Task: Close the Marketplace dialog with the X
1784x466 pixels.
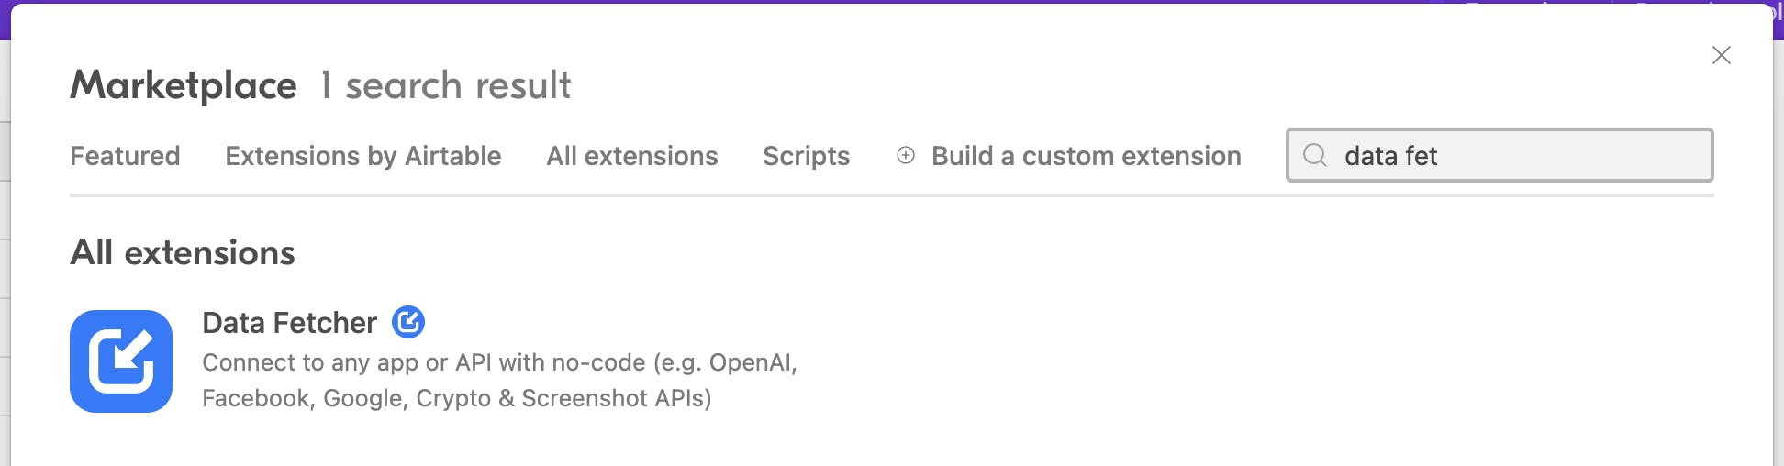Action: click(x=1722, y=55)
